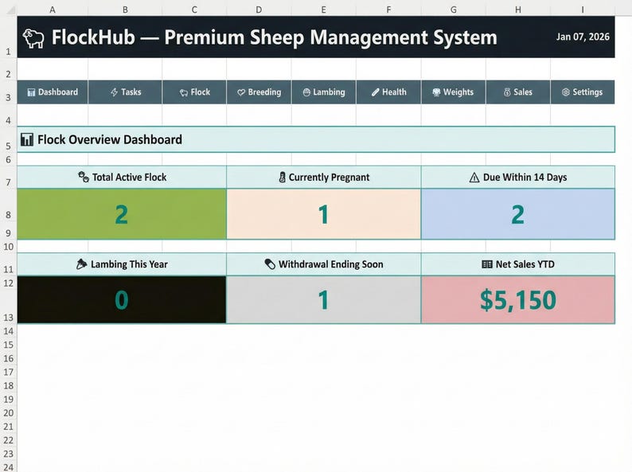Select the Withdrawal Ending Soon label

tap(330, 264)
